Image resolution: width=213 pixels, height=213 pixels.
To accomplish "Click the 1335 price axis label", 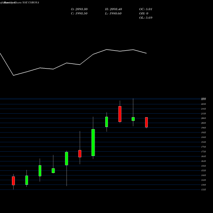I will 203,190.
